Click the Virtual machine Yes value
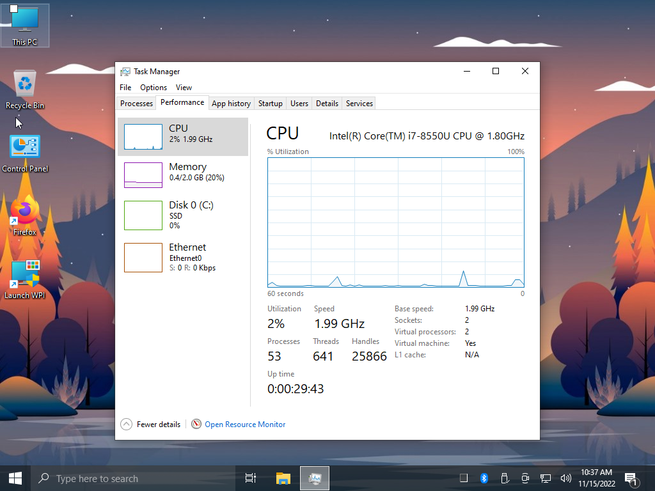 point(470,343)
